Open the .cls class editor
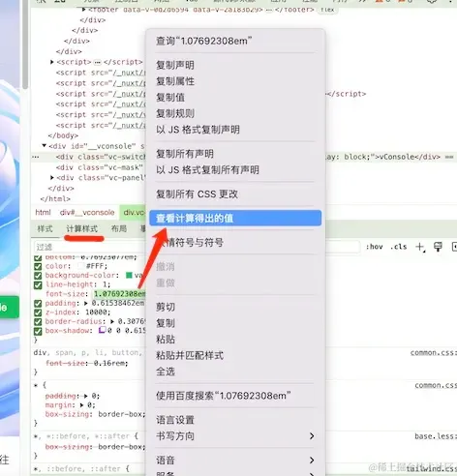457x476 pixels. (398, 247)
